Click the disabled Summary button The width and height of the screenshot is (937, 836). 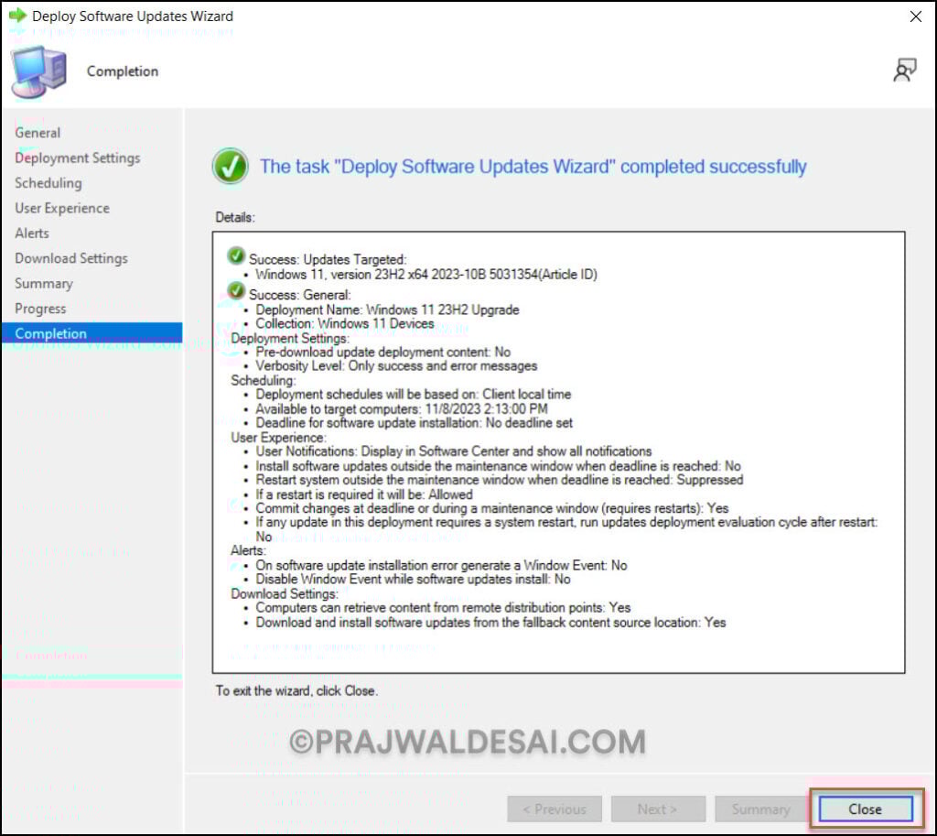coord(760,809)
